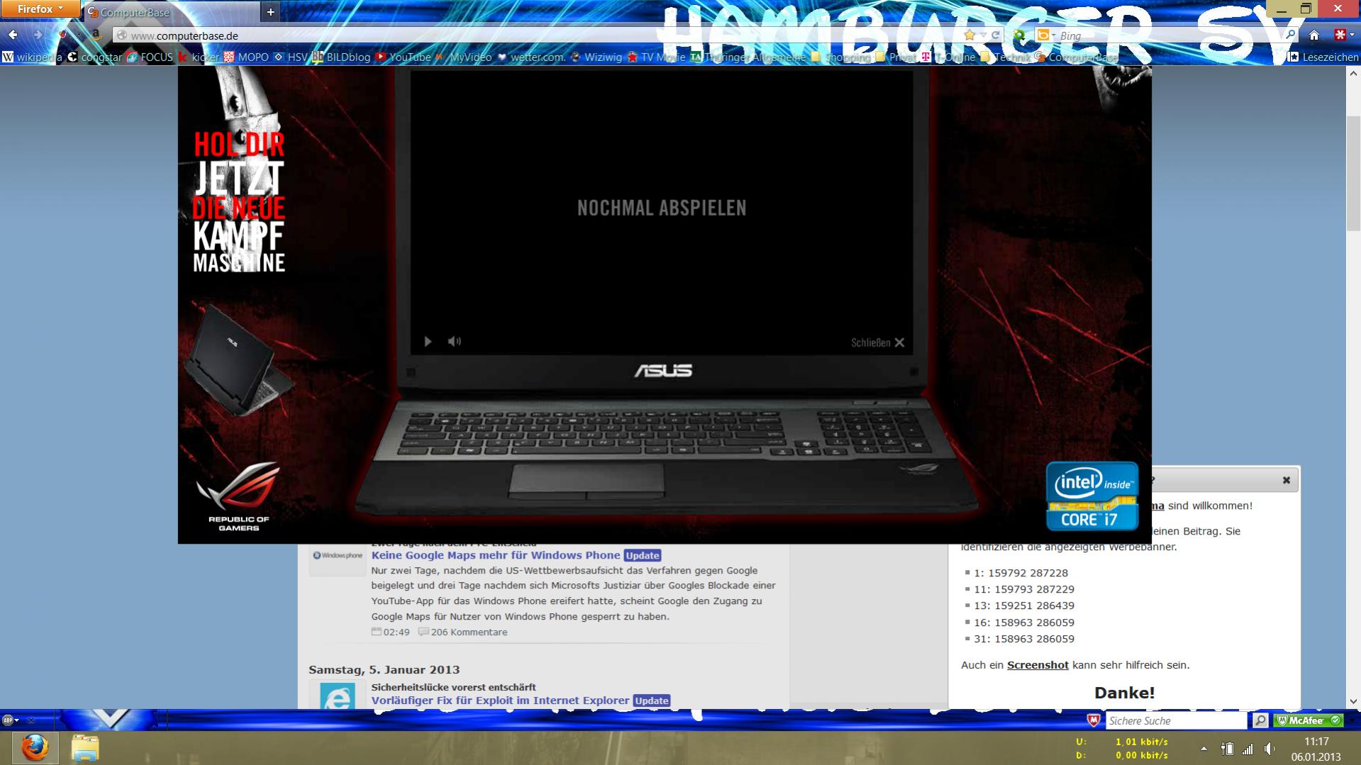Open the MOPO bookmark
Image resolution: width=1361 pixels, height=765 pixels.
pos(246,57)
